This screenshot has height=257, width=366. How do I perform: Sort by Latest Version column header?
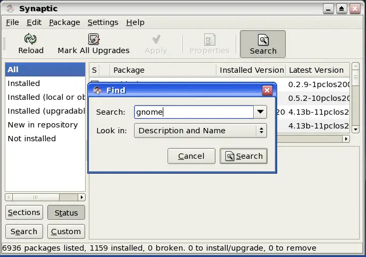(x=318, y=70)
